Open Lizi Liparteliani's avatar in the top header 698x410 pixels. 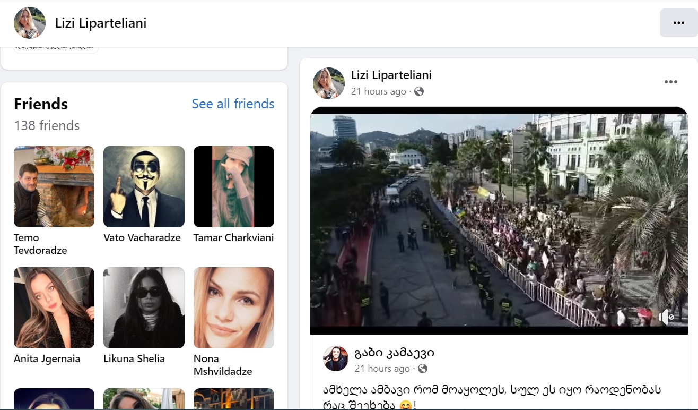click(30, 23)
